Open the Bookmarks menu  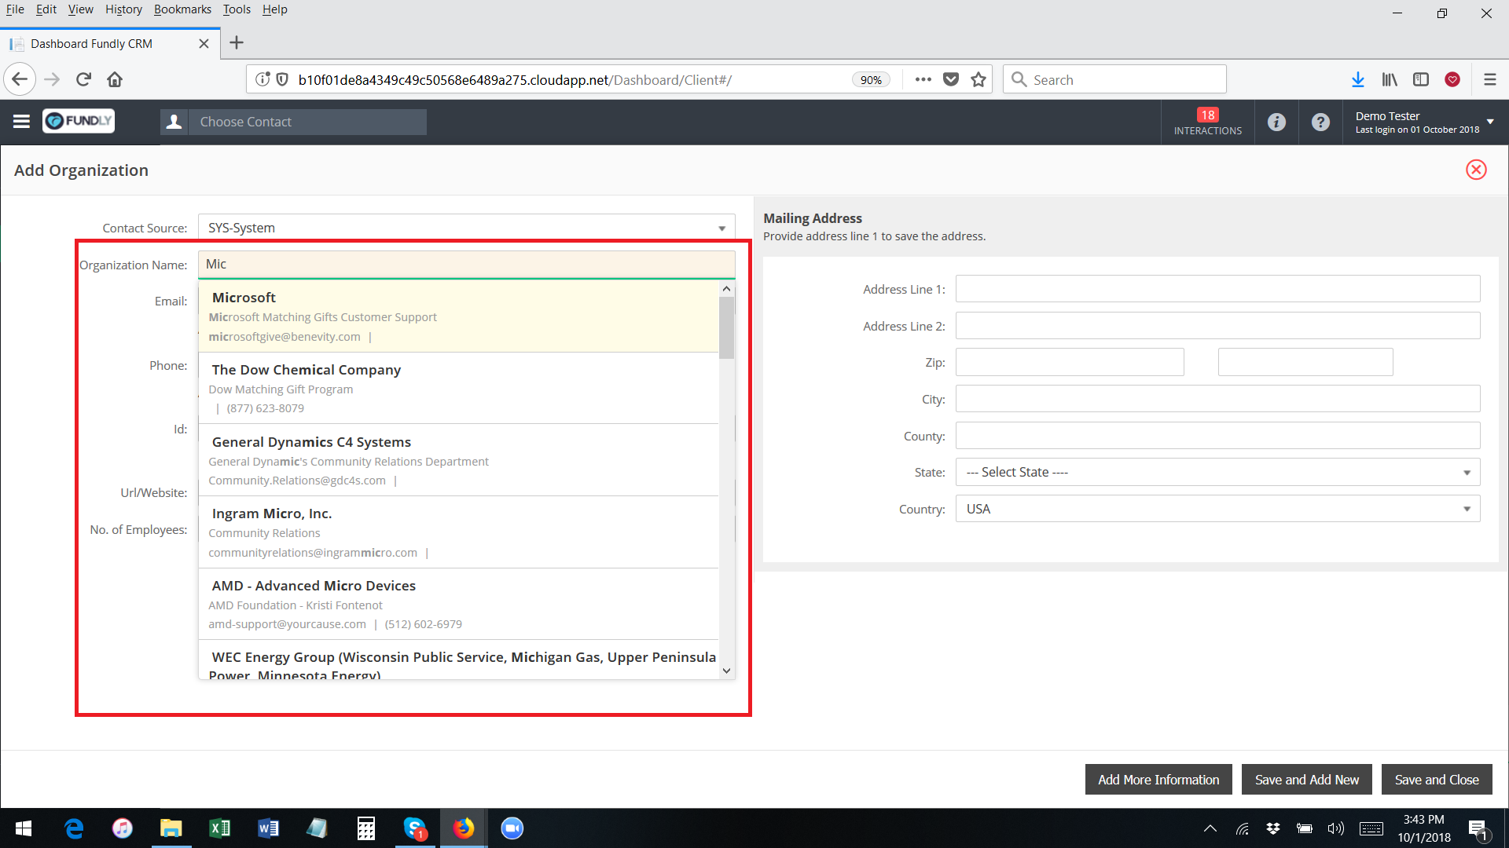point(182,9)
